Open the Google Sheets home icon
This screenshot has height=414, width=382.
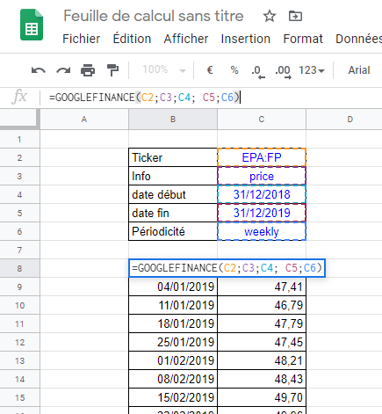coord(32,25)
